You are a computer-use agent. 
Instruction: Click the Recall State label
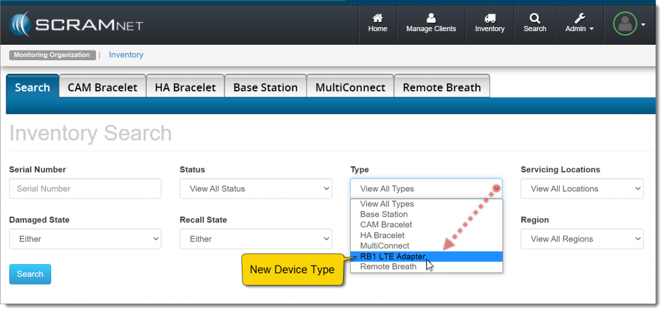pyautogui.click(x=203, y=220)
